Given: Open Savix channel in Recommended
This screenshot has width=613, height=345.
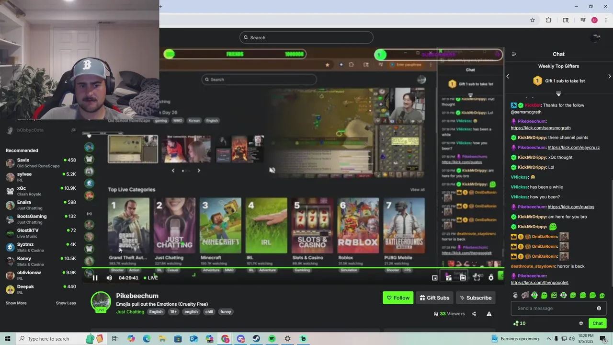Looking at the screenshot, I should pos(41,163).
